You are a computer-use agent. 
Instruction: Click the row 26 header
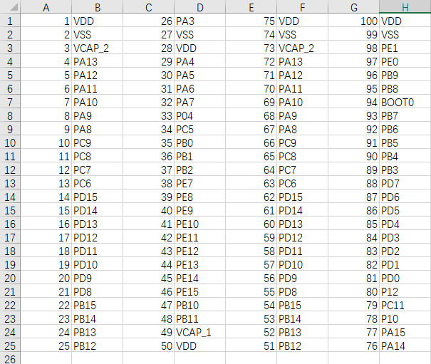pos(10,358)
